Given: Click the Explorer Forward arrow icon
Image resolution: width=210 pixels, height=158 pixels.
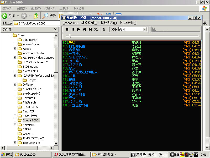Looking at the screenshot, I should click(x=24, y=16).
